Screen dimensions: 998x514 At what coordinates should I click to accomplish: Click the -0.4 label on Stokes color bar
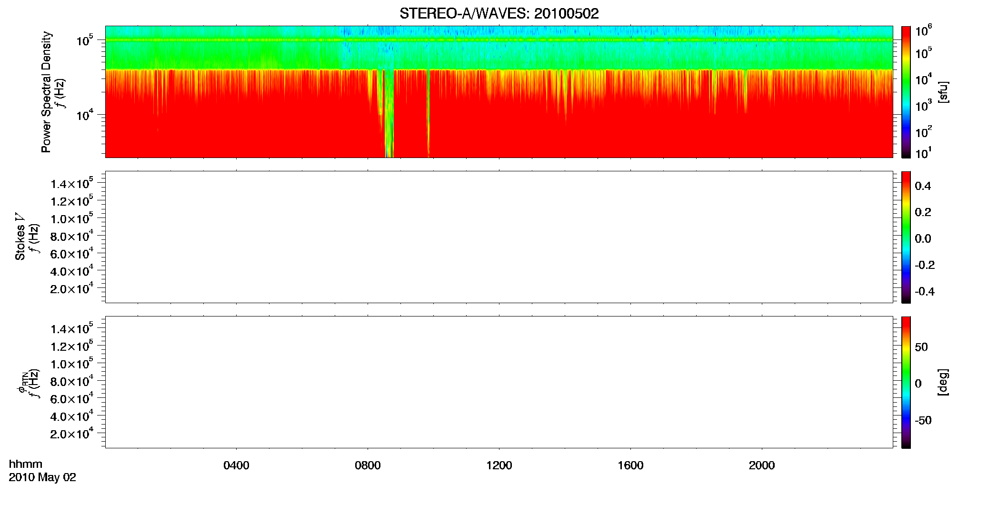925,292
